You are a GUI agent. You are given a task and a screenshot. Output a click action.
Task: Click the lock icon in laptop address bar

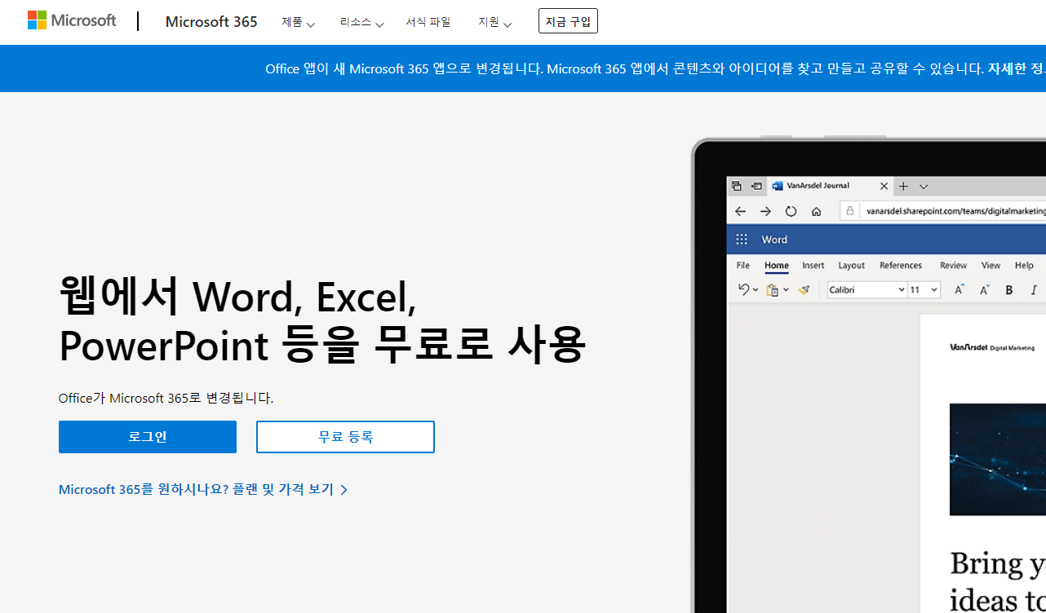point(850,210)
